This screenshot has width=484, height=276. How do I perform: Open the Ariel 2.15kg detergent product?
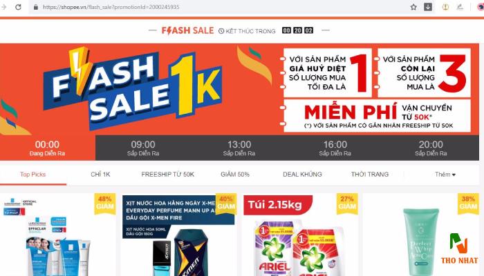[301, 235]
